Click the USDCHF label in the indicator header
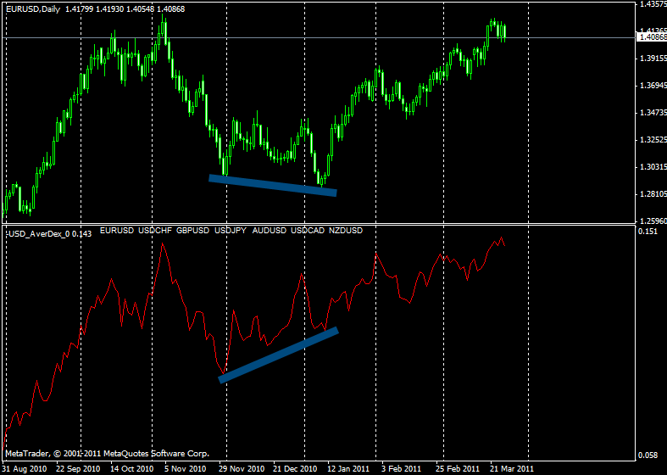Image resolution: width=667 pixels, height=475 pixels. pos(158,231)
